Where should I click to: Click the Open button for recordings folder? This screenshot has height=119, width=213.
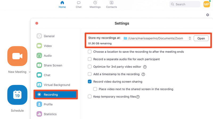coord(201,38)
